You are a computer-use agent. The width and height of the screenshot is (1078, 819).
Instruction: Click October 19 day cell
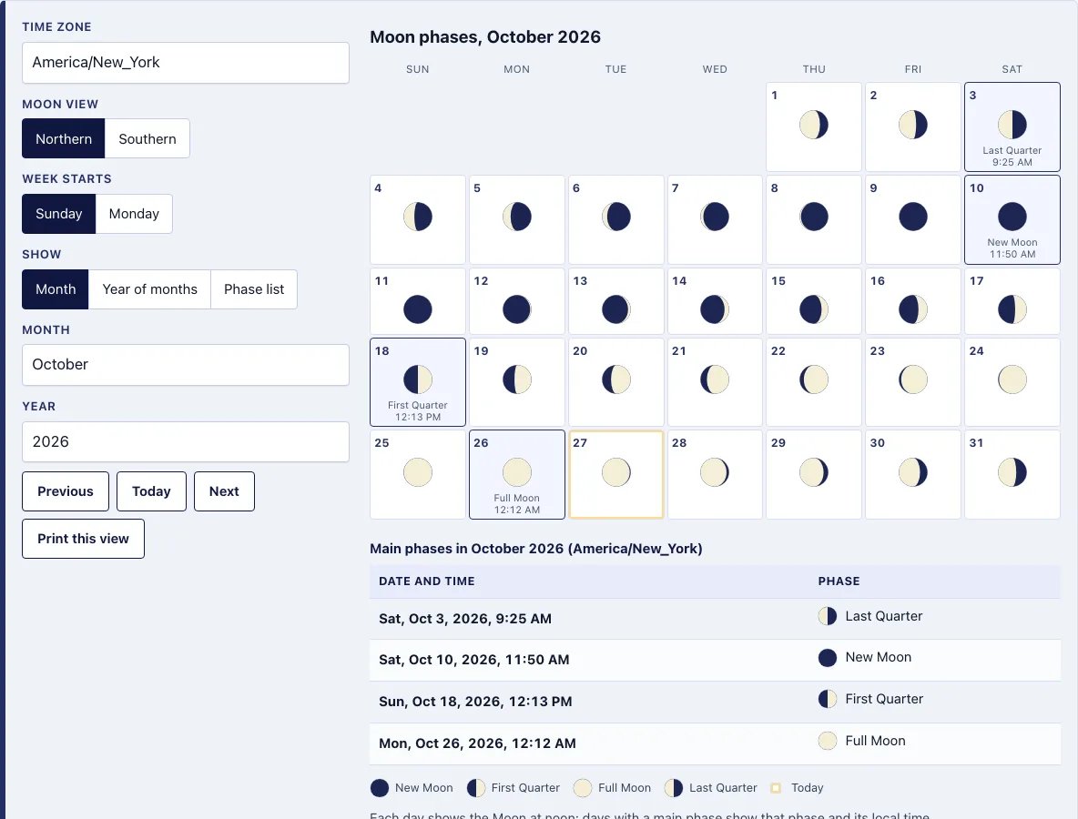516,382
